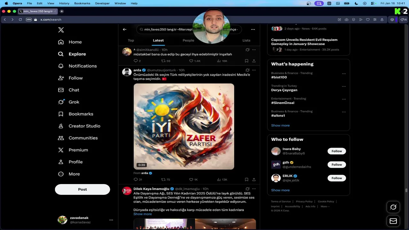The width and height of the screenshot is (409, 230).
Task: Show more trends in What's happening
Action: click(280, 125)
